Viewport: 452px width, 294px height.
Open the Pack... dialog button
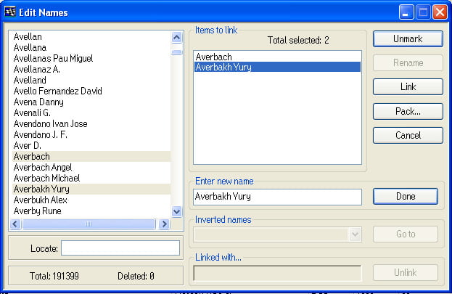408,111
